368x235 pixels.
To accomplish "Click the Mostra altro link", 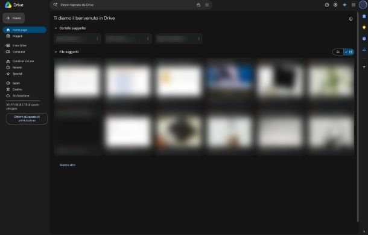I will 68,165.
